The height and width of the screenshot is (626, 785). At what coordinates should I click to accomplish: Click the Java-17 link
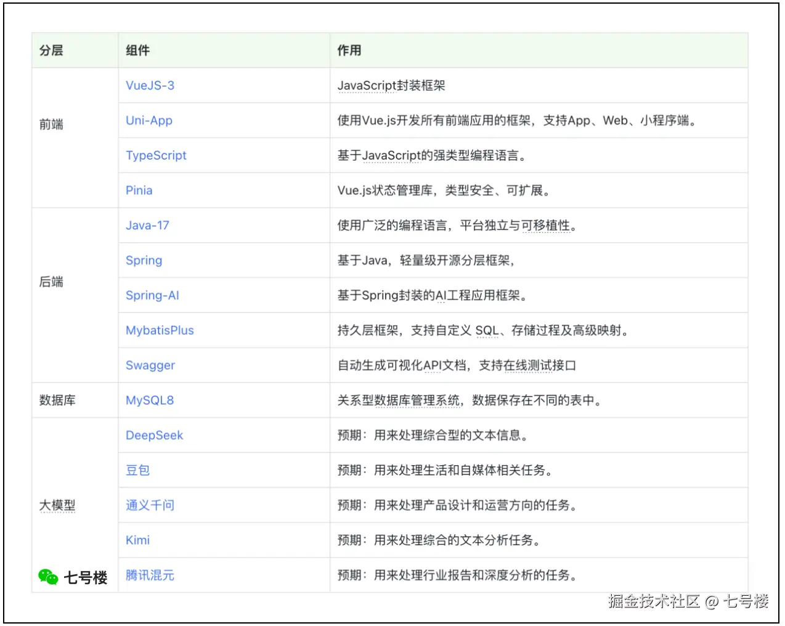(x=147, y=226)
